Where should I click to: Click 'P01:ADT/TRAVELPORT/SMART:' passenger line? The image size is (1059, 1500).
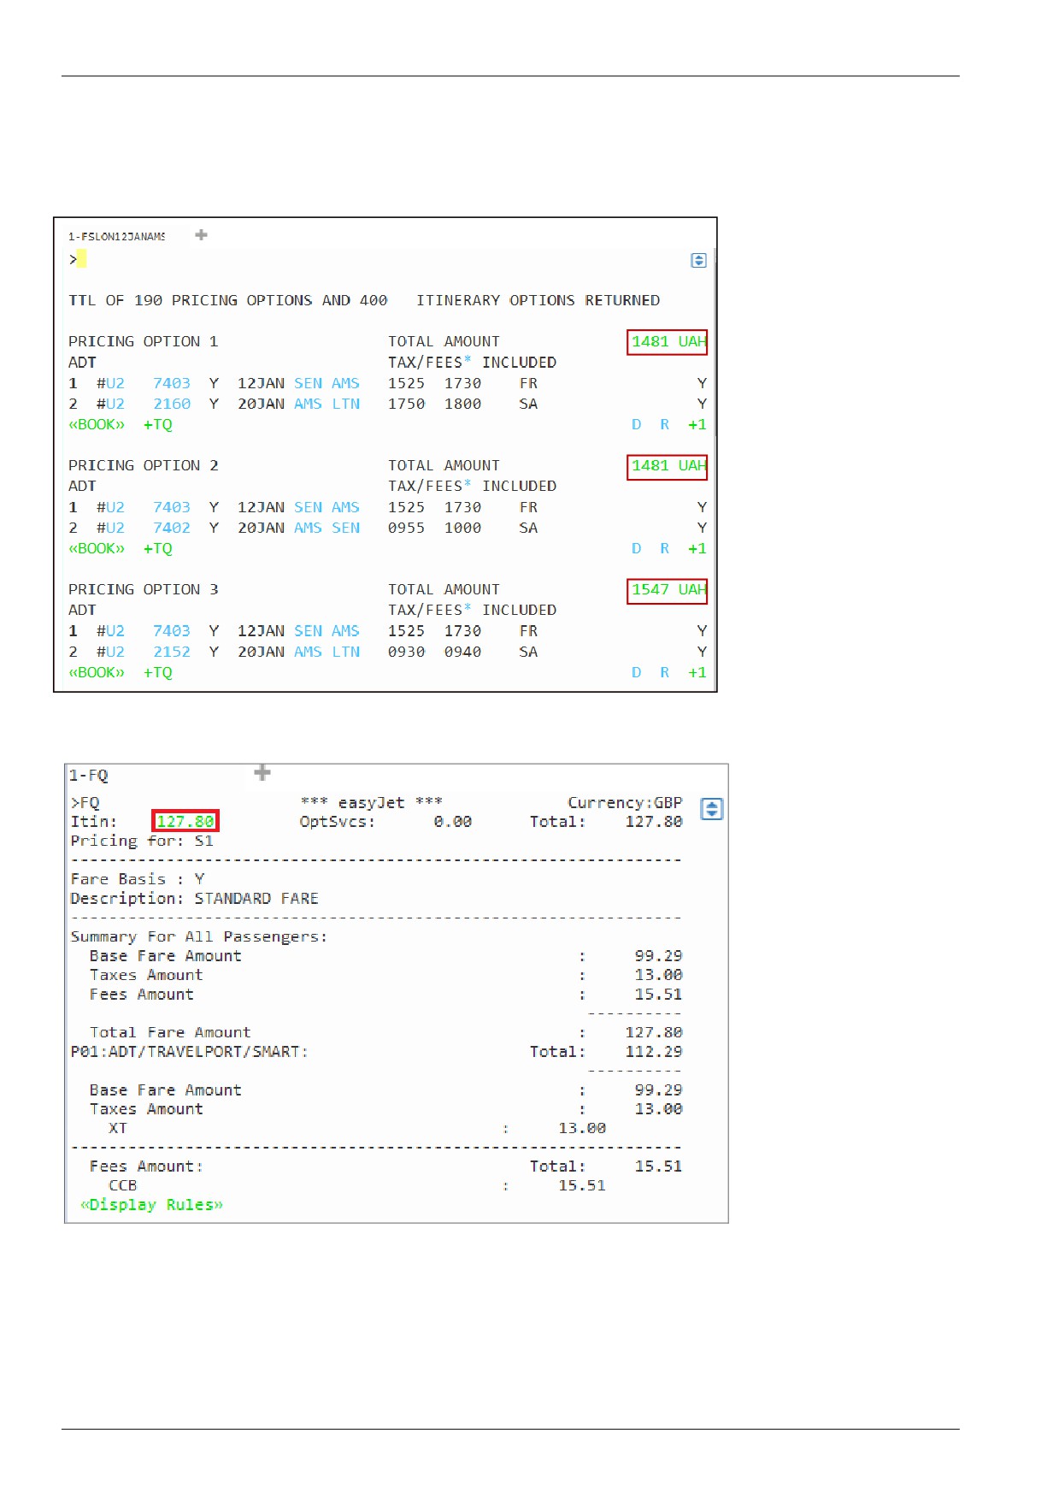tap(189, 1052)
